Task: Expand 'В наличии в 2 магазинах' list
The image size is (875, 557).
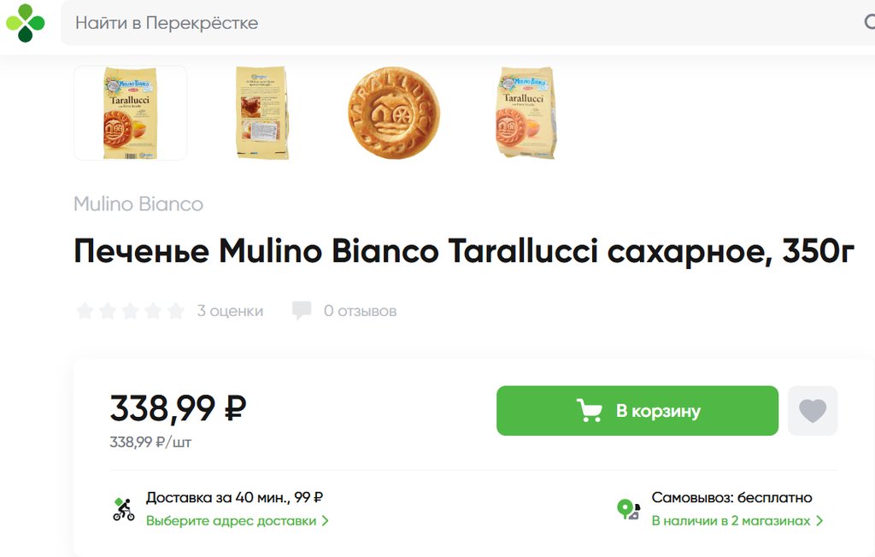Action: (x=737, y=520)
